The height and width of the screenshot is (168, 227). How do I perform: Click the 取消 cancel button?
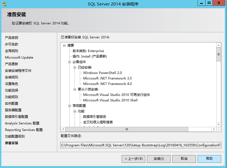tap(184, 159)
